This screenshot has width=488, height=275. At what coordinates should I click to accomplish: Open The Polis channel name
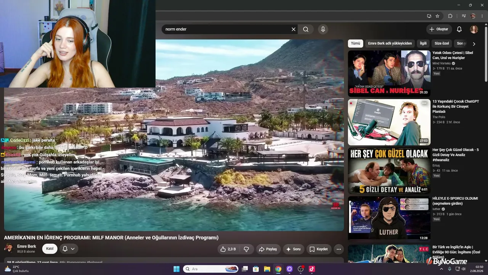click(x=439, y=117)
